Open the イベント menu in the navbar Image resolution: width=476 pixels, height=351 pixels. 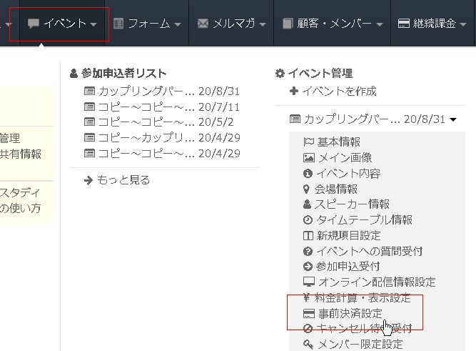pos(62,24)
